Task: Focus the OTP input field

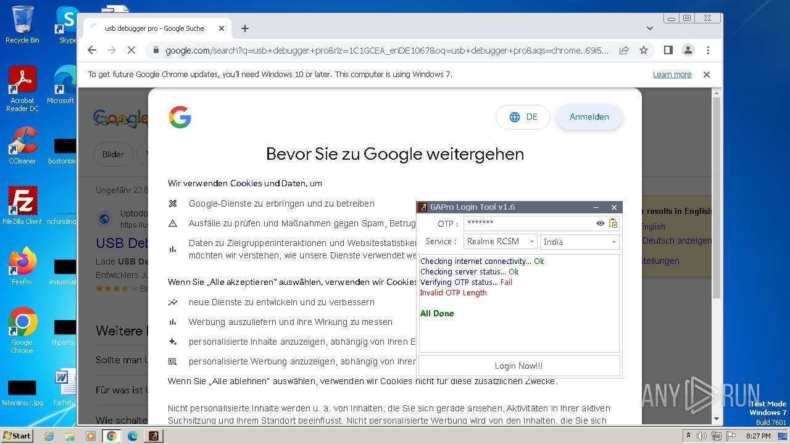Action: (529, 223)
